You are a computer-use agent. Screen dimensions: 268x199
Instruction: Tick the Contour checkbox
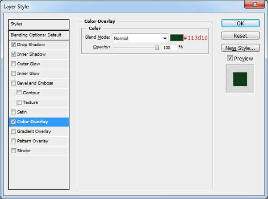coord(19,93)
